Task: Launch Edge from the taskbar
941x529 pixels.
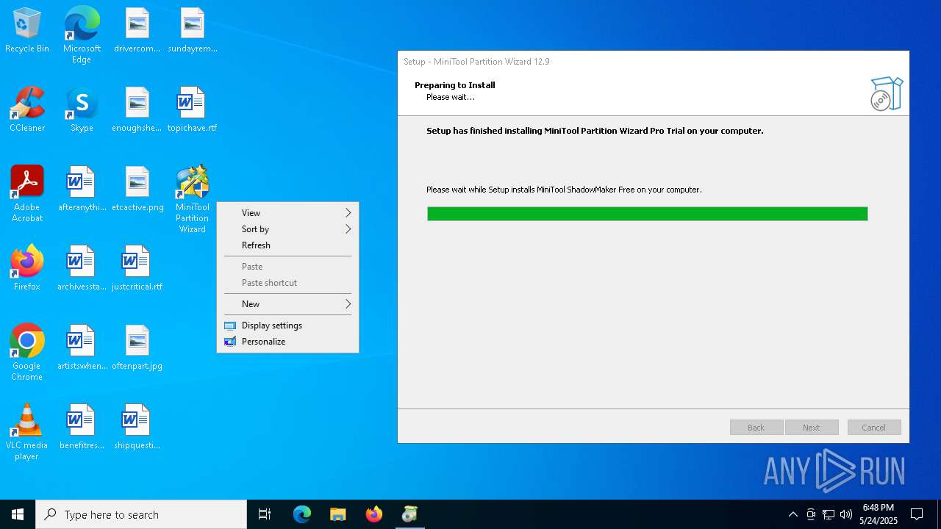Action: coord(302,514)
